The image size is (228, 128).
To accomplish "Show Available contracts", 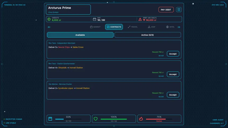I will (x=80, y=35).
